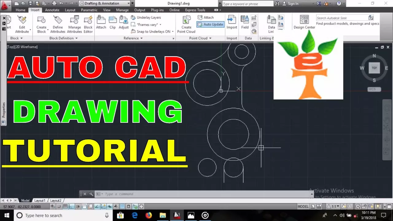Open Manage Attributes

click(x=74, y=24)
